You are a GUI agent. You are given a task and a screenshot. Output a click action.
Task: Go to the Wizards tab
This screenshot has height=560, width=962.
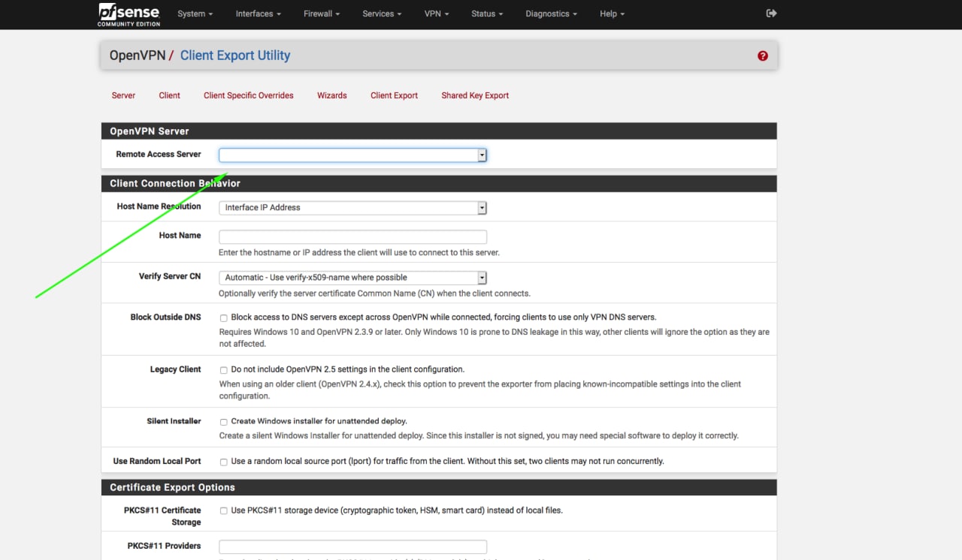tap(332, 95)
